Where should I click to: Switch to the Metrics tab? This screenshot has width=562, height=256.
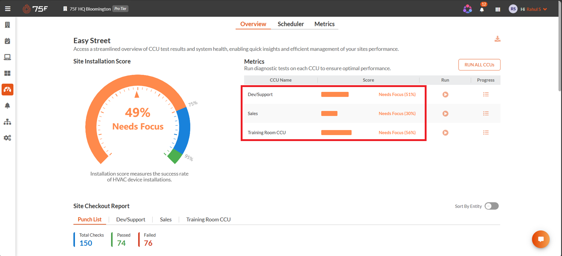click(324, 24)
